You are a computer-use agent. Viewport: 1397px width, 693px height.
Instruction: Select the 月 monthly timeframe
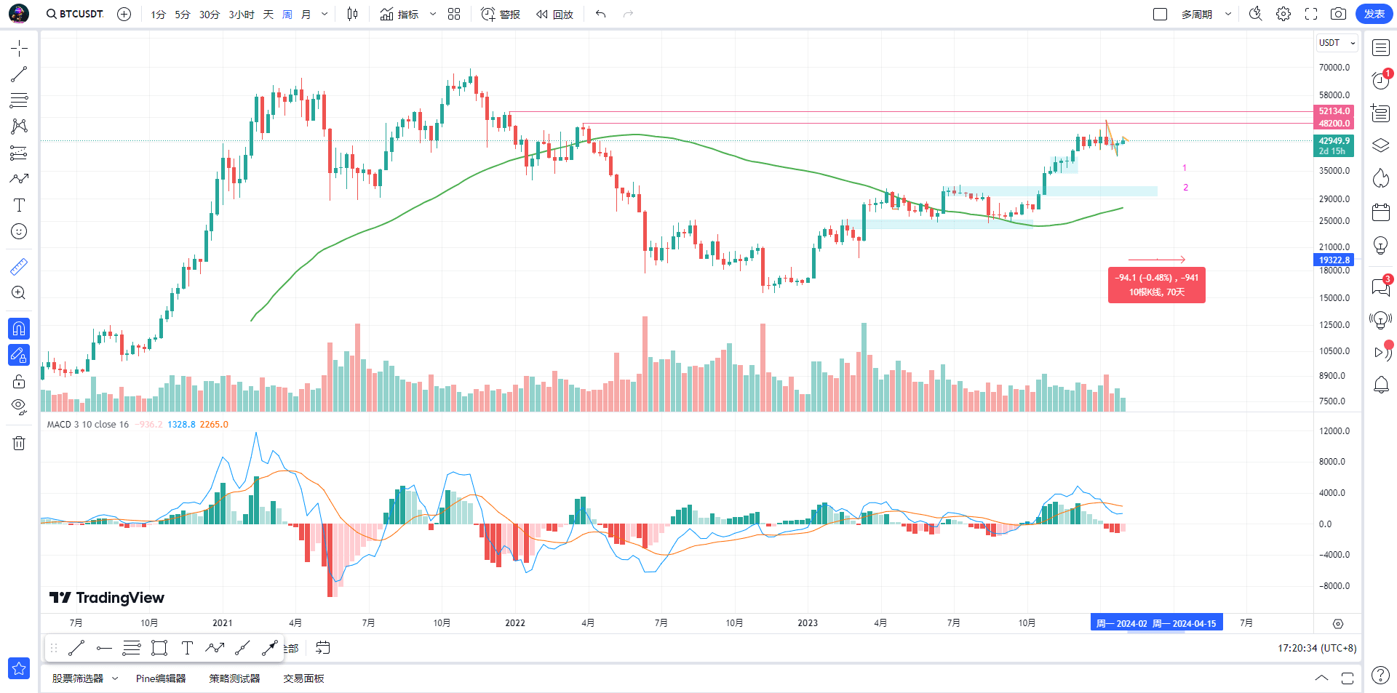click(x=306, y=15)
